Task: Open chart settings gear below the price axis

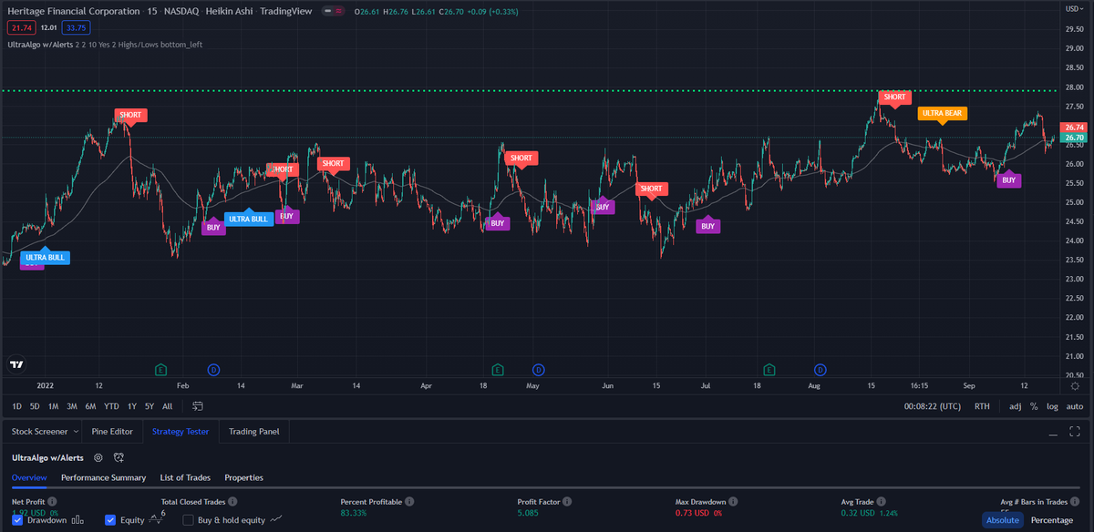Action: pyautogui.click(x=1075, y=386)
